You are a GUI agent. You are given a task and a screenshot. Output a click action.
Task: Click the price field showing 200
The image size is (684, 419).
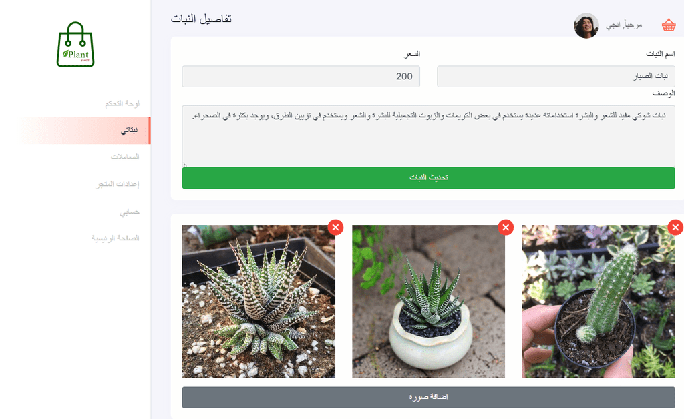pos(301,77)
